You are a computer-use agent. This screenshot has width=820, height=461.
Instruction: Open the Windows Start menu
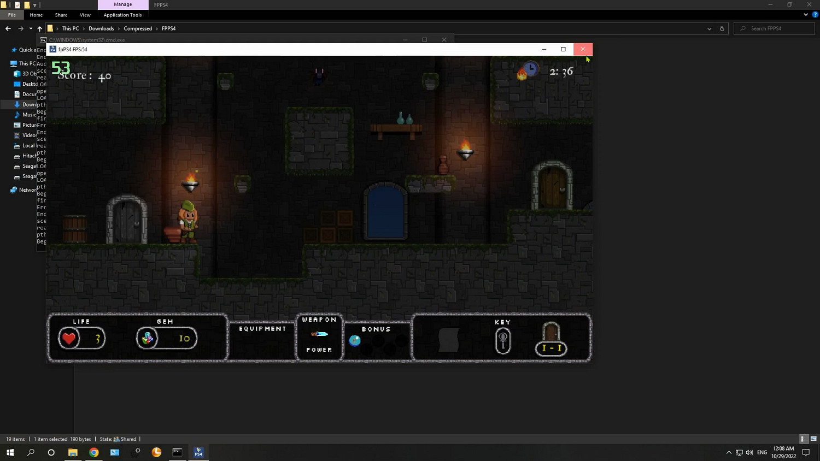[10, 452]
